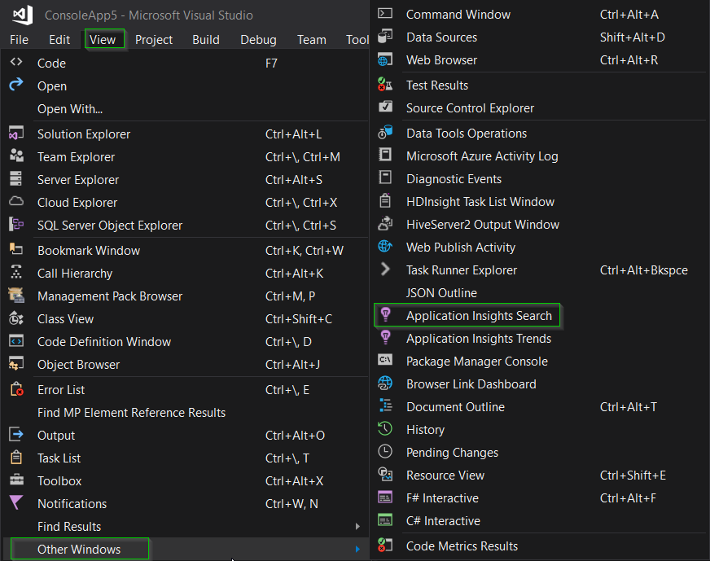
Task: Open the View menu
Action: 103,40
